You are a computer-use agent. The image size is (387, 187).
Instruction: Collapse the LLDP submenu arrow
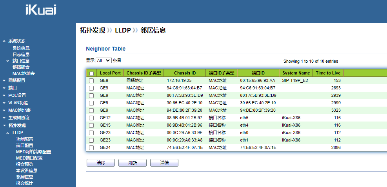coord(8,133)
